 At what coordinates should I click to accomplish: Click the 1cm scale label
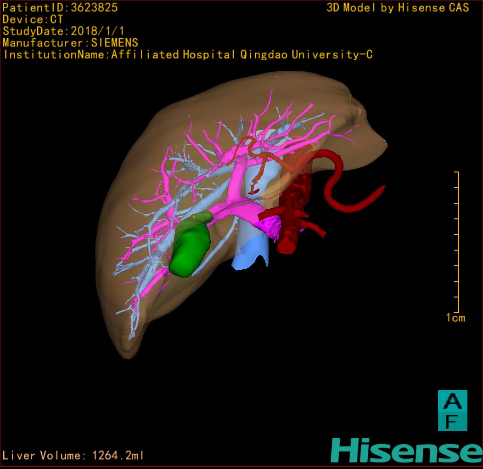point(455,318)
